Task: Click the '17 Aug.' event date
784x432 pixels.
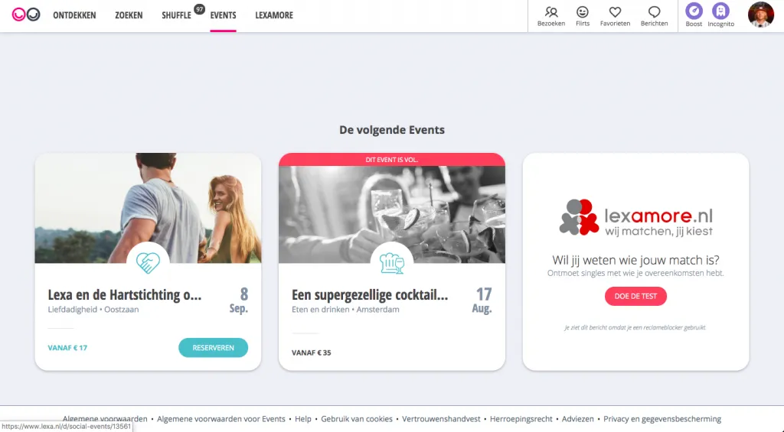Action: click(x=482, y=300)
